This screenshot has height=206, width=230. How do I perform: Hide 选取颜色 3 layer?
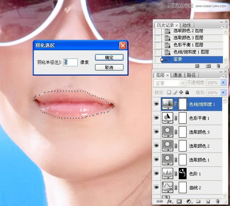157,132
